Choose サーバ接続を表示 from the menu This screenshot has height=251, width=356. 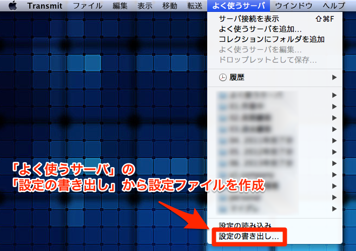[x=249, y=19]
